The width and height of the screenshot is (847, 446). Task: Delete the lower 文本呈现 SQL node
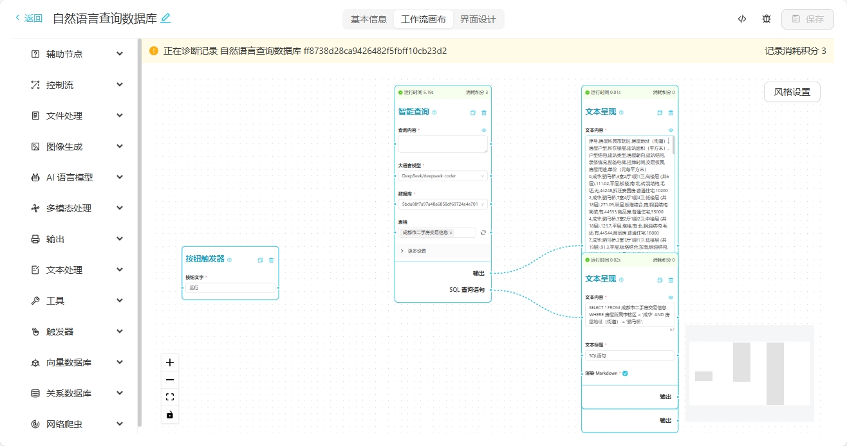(x=671, y=280)
